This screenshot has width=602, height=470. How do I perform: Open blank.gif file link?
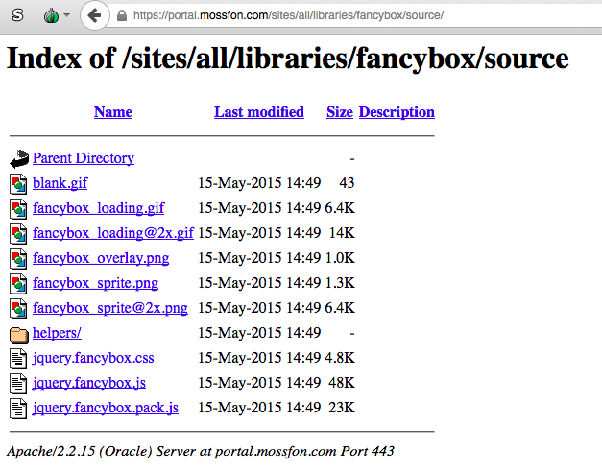[x=60, y=183]
